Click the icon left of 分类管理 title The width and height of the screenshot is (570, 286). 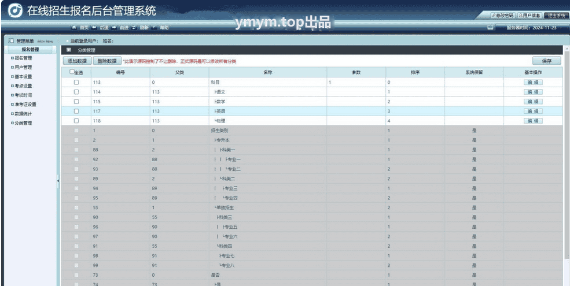(69, 50)
